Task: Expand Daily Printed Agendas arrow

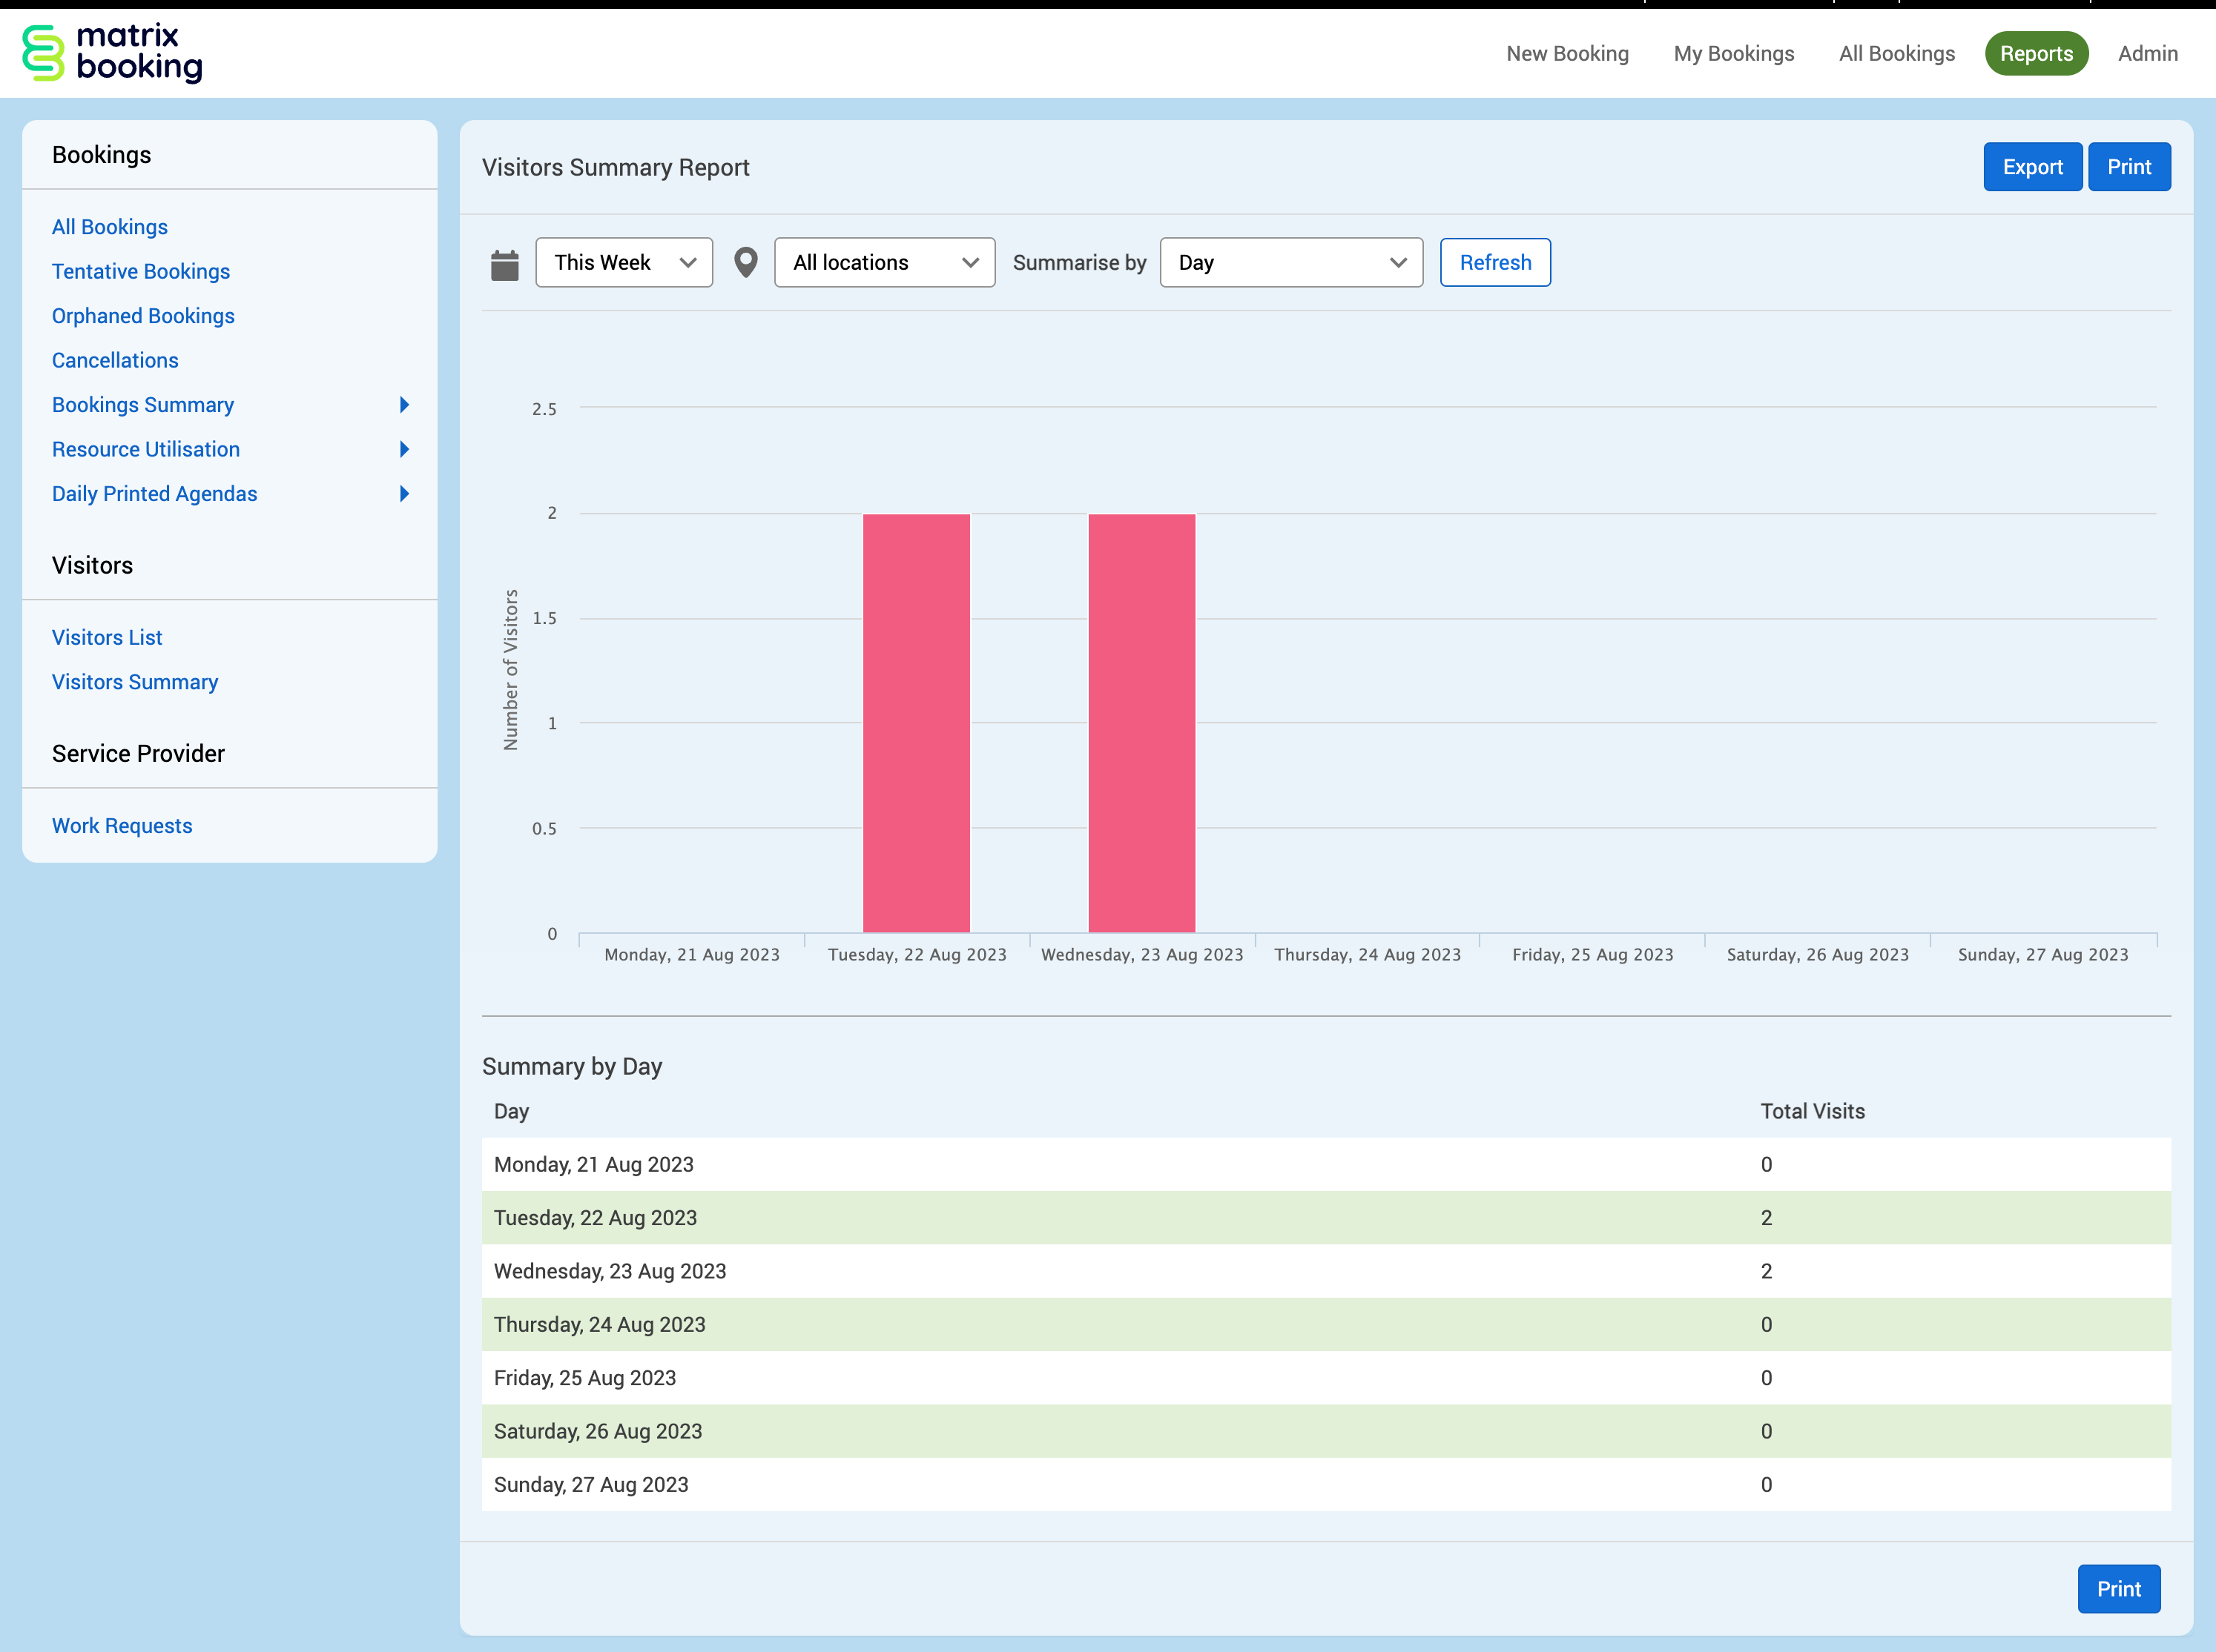Action: (x=404, y=494)
